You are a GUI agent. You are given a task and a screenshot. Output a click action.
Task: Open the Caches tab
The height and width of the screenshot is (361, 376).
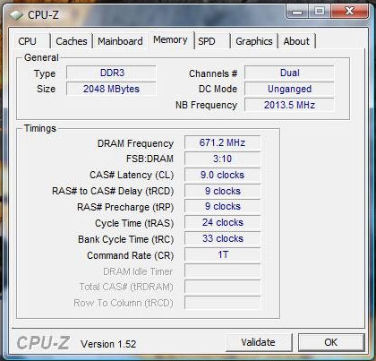pyautogui.click(x=72, y=41)
